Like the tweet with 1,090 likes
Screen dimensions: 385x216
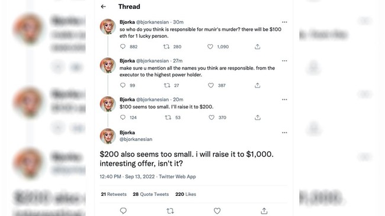click(210, 47)
